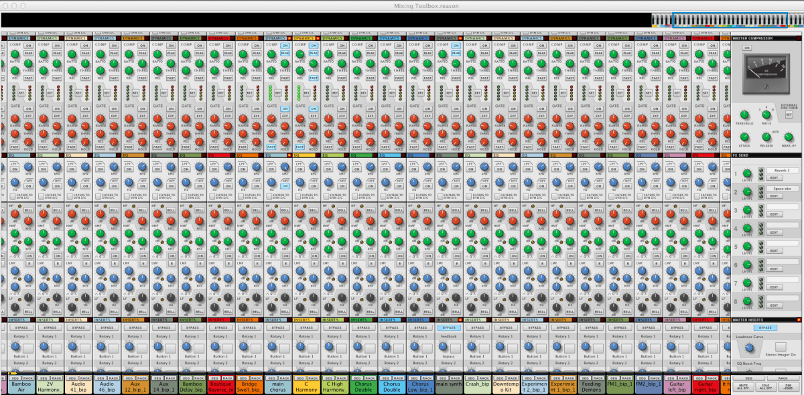
Task: Enable the External Side Chain KEY button
Action: coord(789,114)
